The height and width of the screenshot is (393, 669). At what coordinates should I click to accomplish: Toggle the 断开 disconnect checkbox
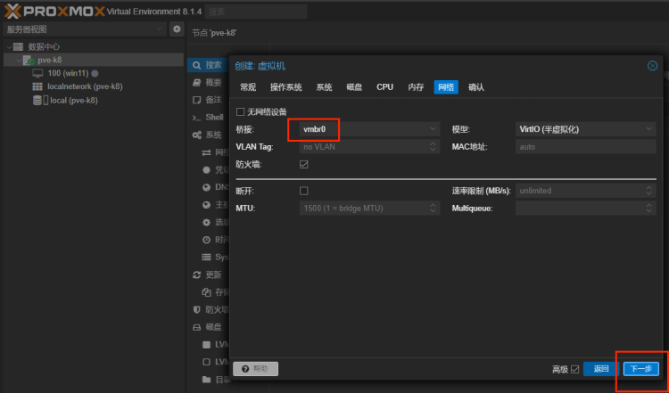tap(304, 191)
